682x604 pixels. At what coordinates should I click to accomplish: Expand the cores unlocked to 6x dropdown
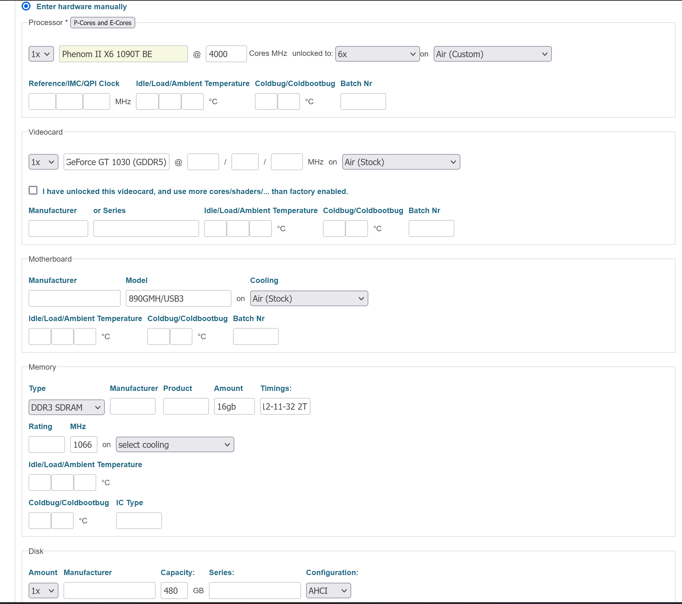click(377, 54)
